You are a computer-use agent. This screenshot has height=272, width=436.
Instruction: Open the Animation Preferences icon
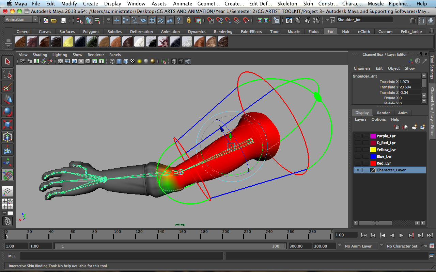tap(432, 246)
